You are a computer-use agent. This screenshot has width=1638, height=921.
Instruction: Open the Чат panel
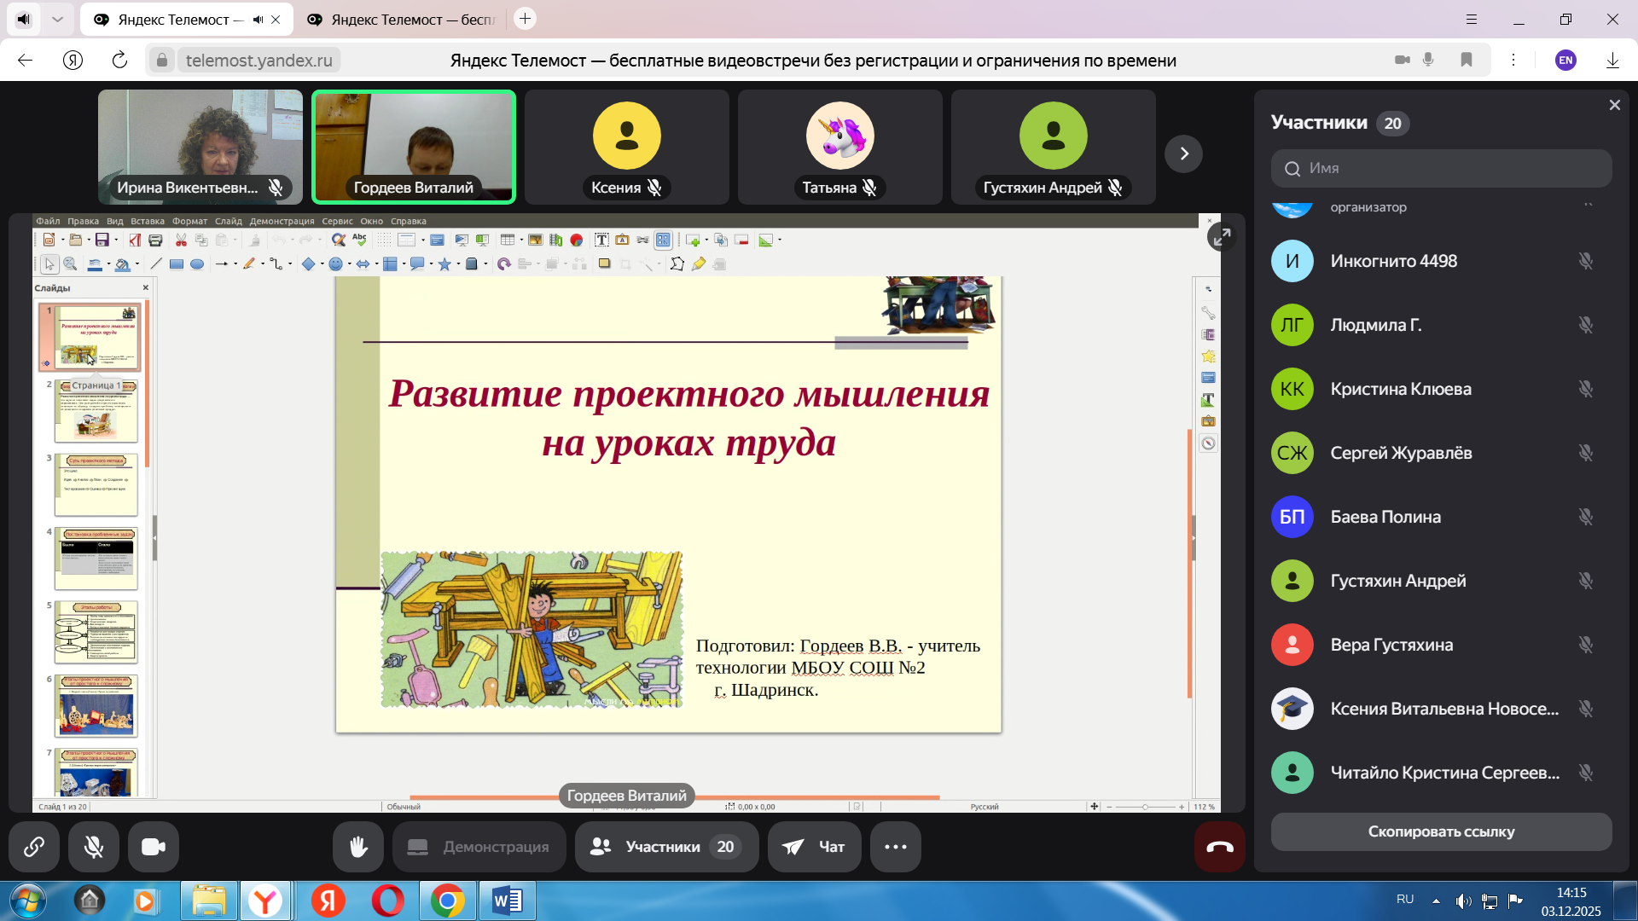click(x=814, y=847)
